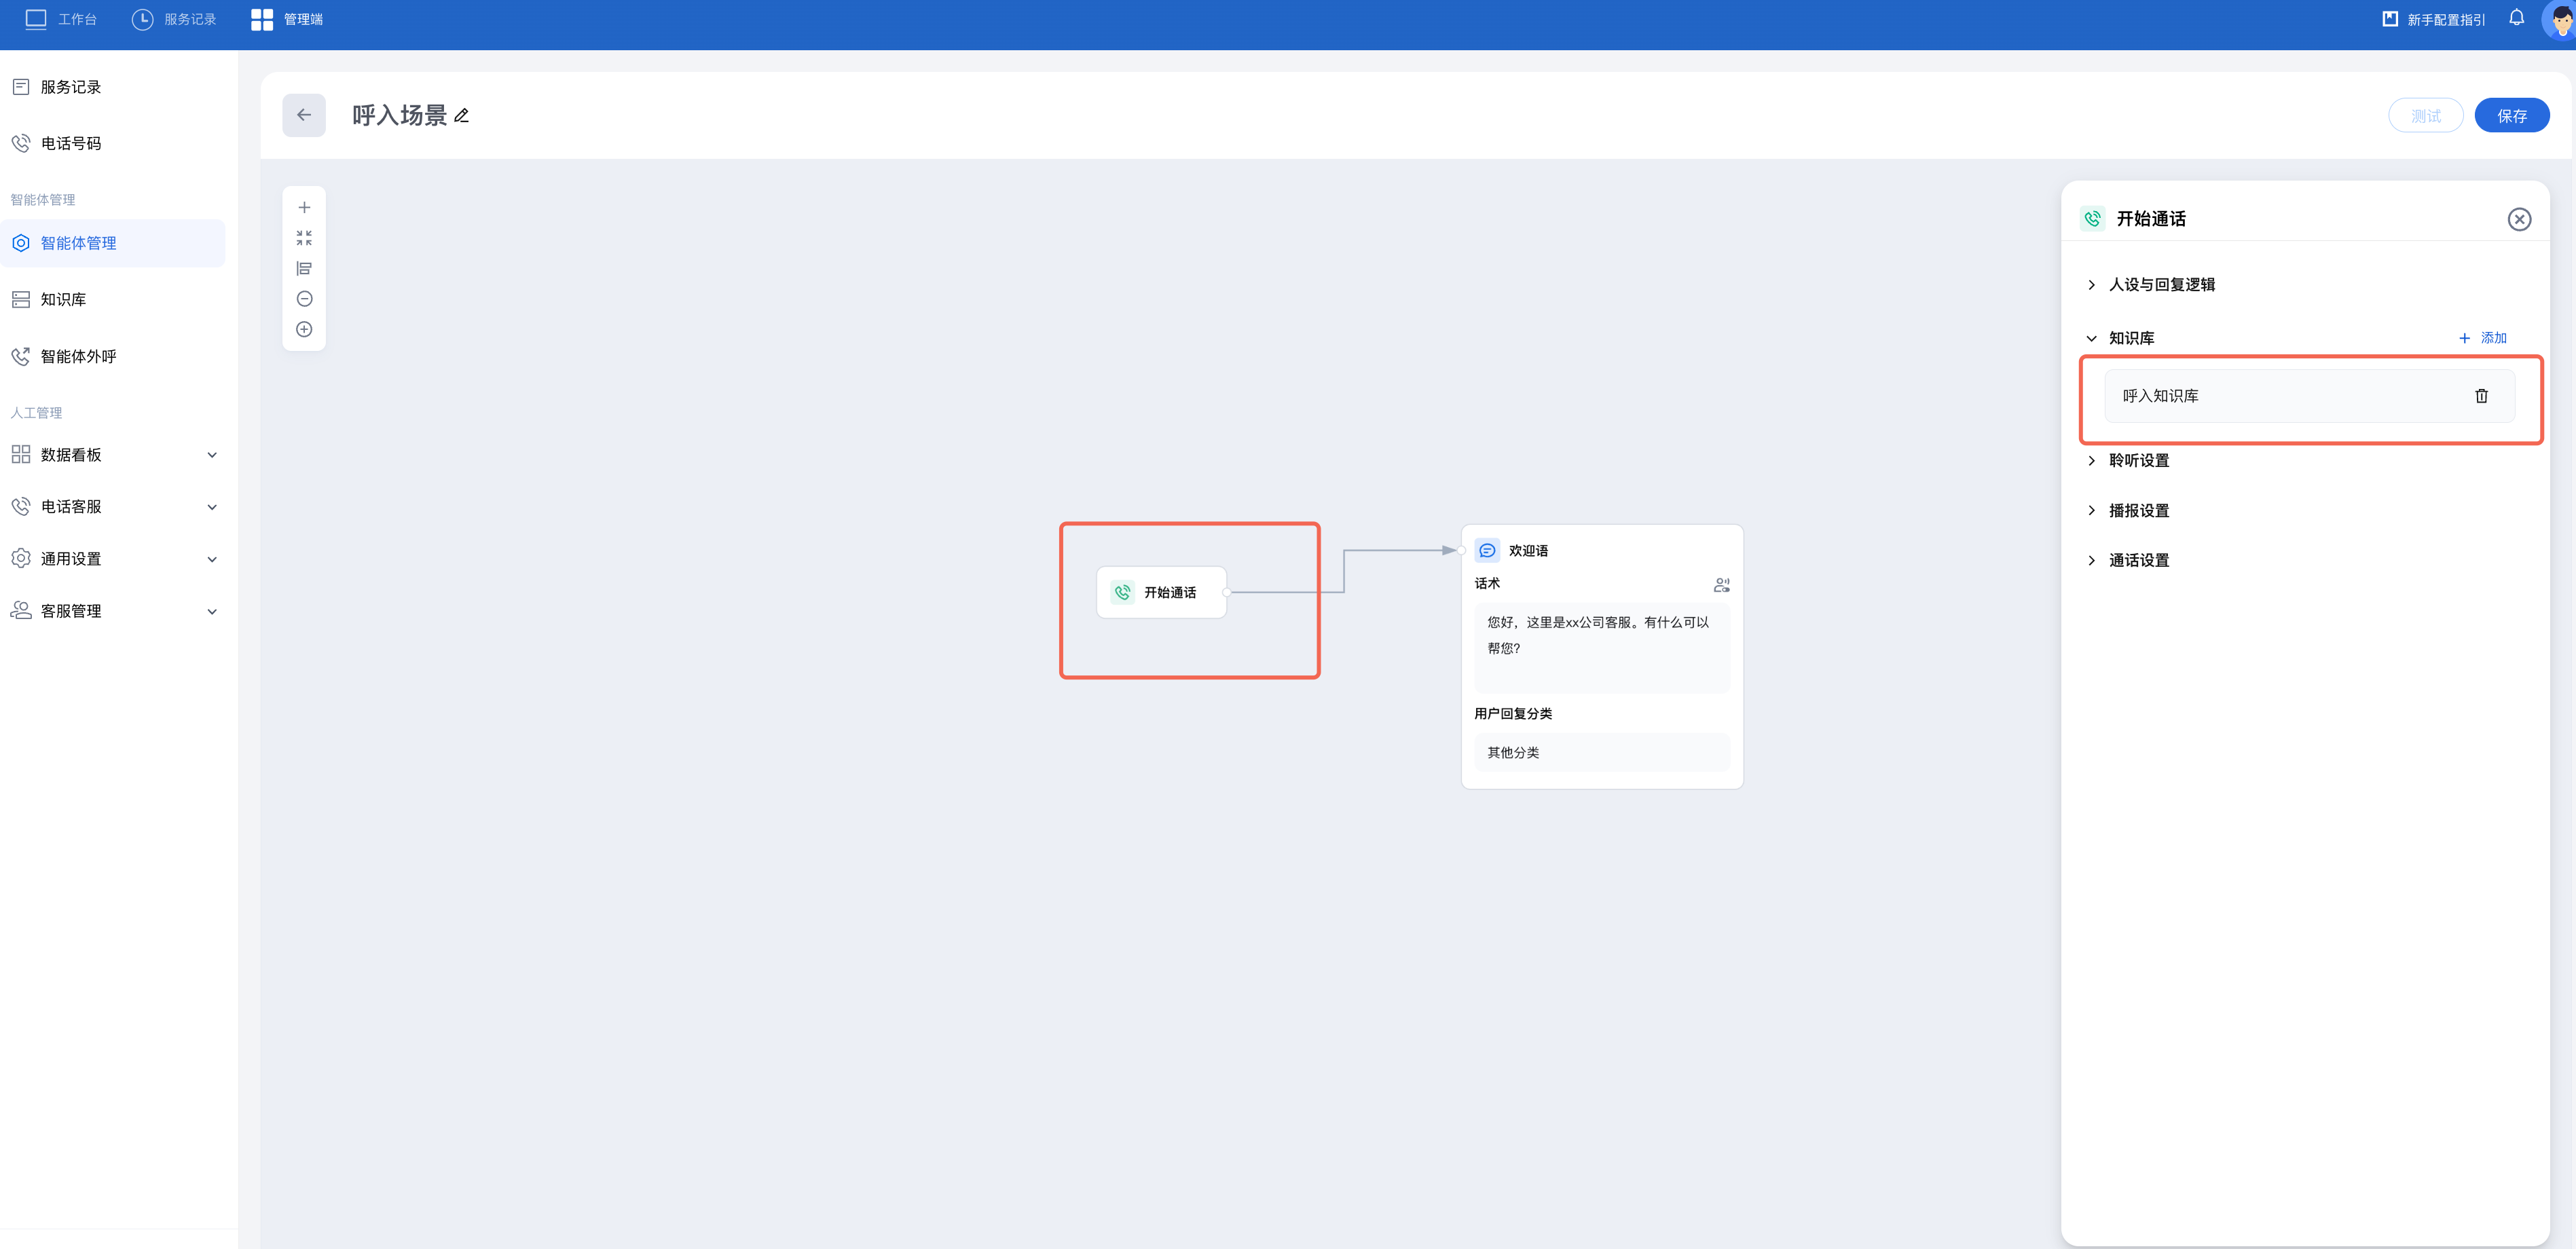Image resolution: width=2576 pixels, height=1249 pixels.
Task: Delete 呼入知识库 with the trash icon
Action: click(x=2480, y=396)
